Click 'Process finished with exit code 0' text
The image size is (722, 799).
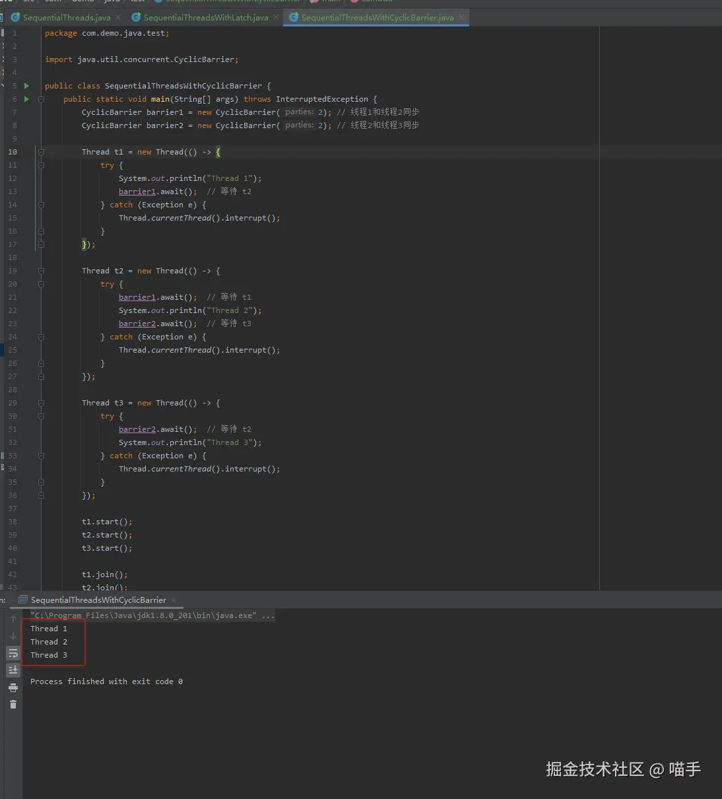(x=106, y=681)
